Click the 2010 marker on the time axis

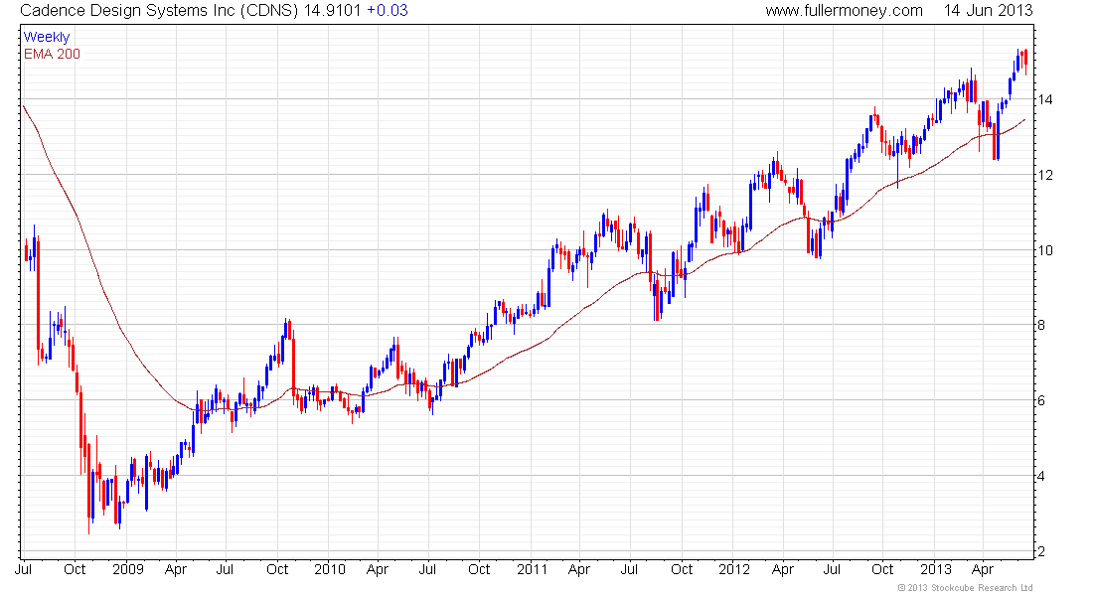329,570
